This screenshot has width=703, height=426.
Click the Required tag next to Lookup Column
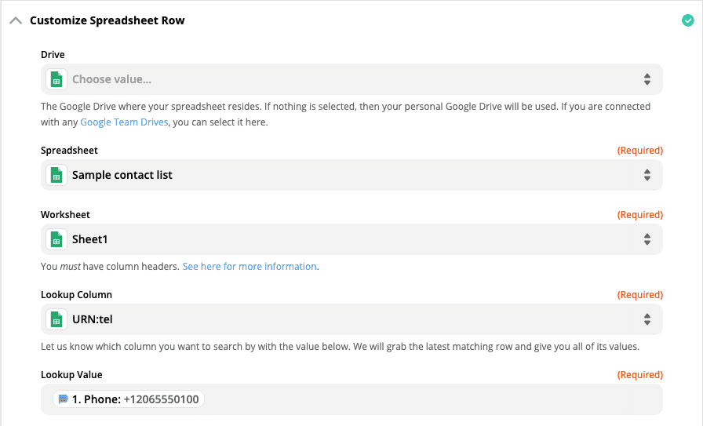pos(639,295)
